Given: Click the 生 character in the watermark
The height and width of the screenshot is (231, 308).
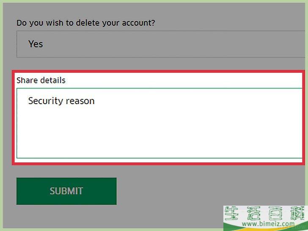Looking at the screenshot, I should 232,213.
